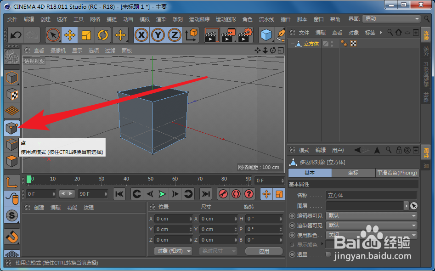
Task: Toggle the 透显 checkbox
Action: pyautogui.click(x=328, y=254)
